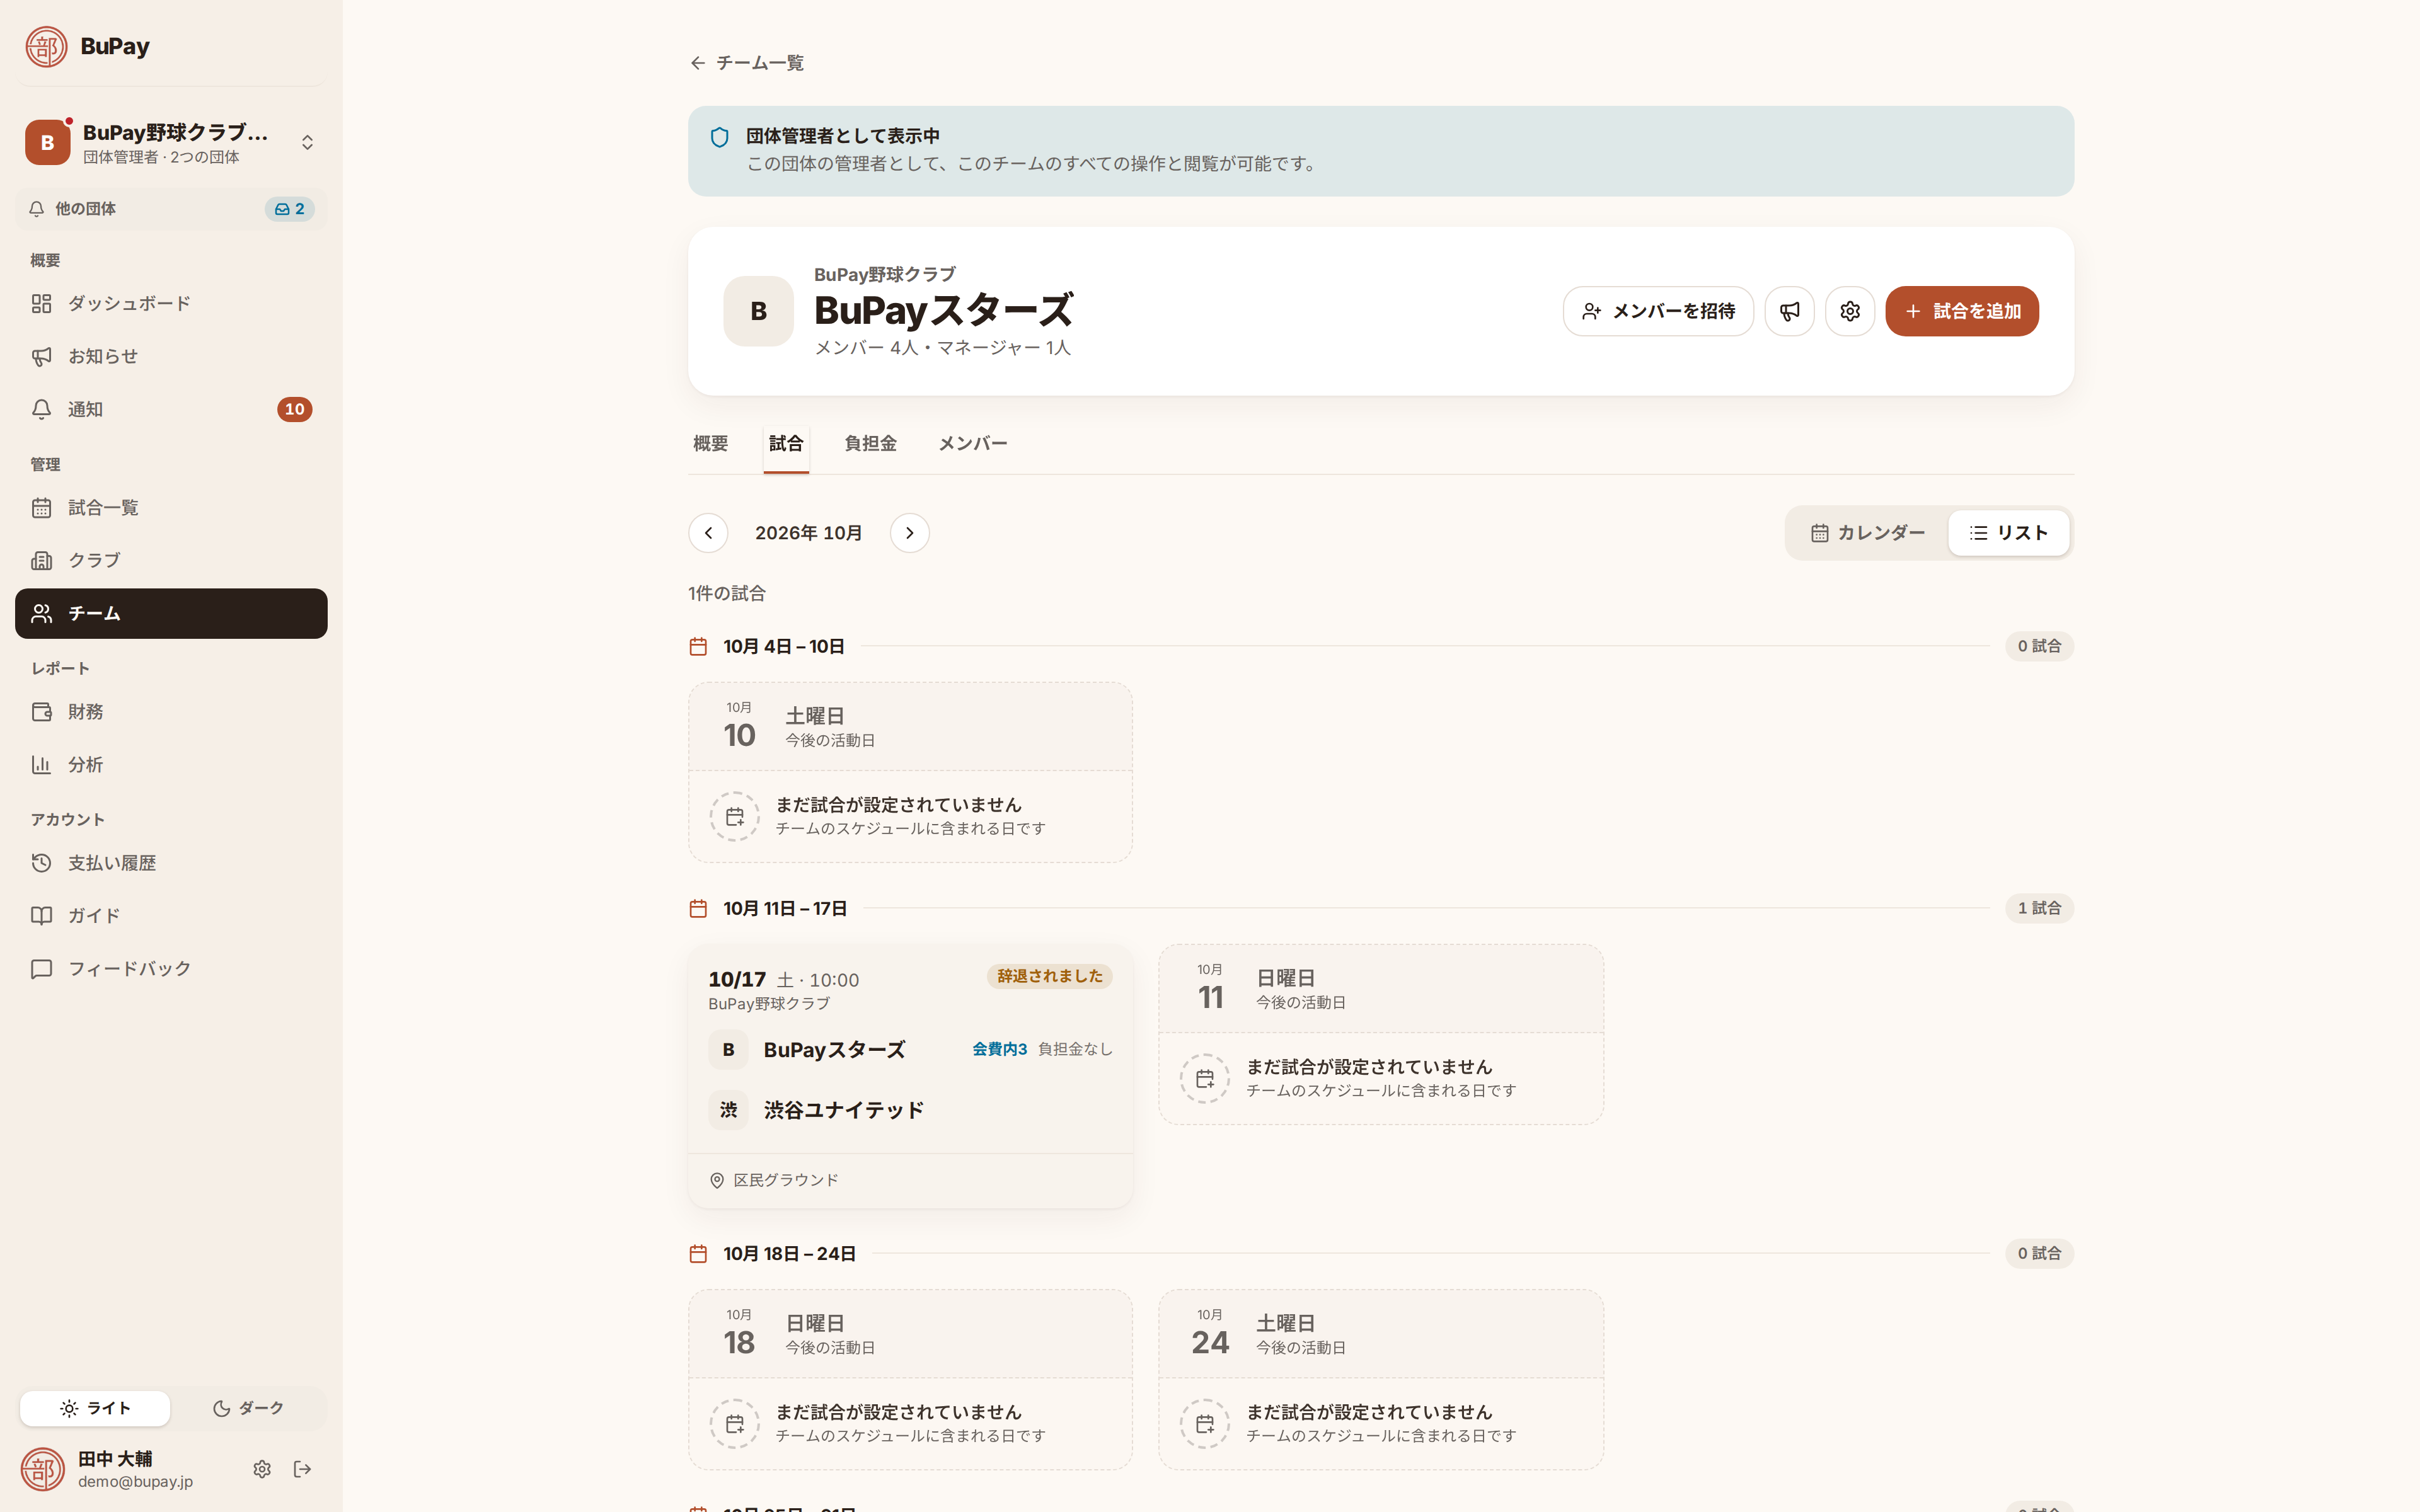The height and width of the screenshot is (1512, 2420).
Task: Open 財務 report in the sidebar
Action: tap(171, 712)
